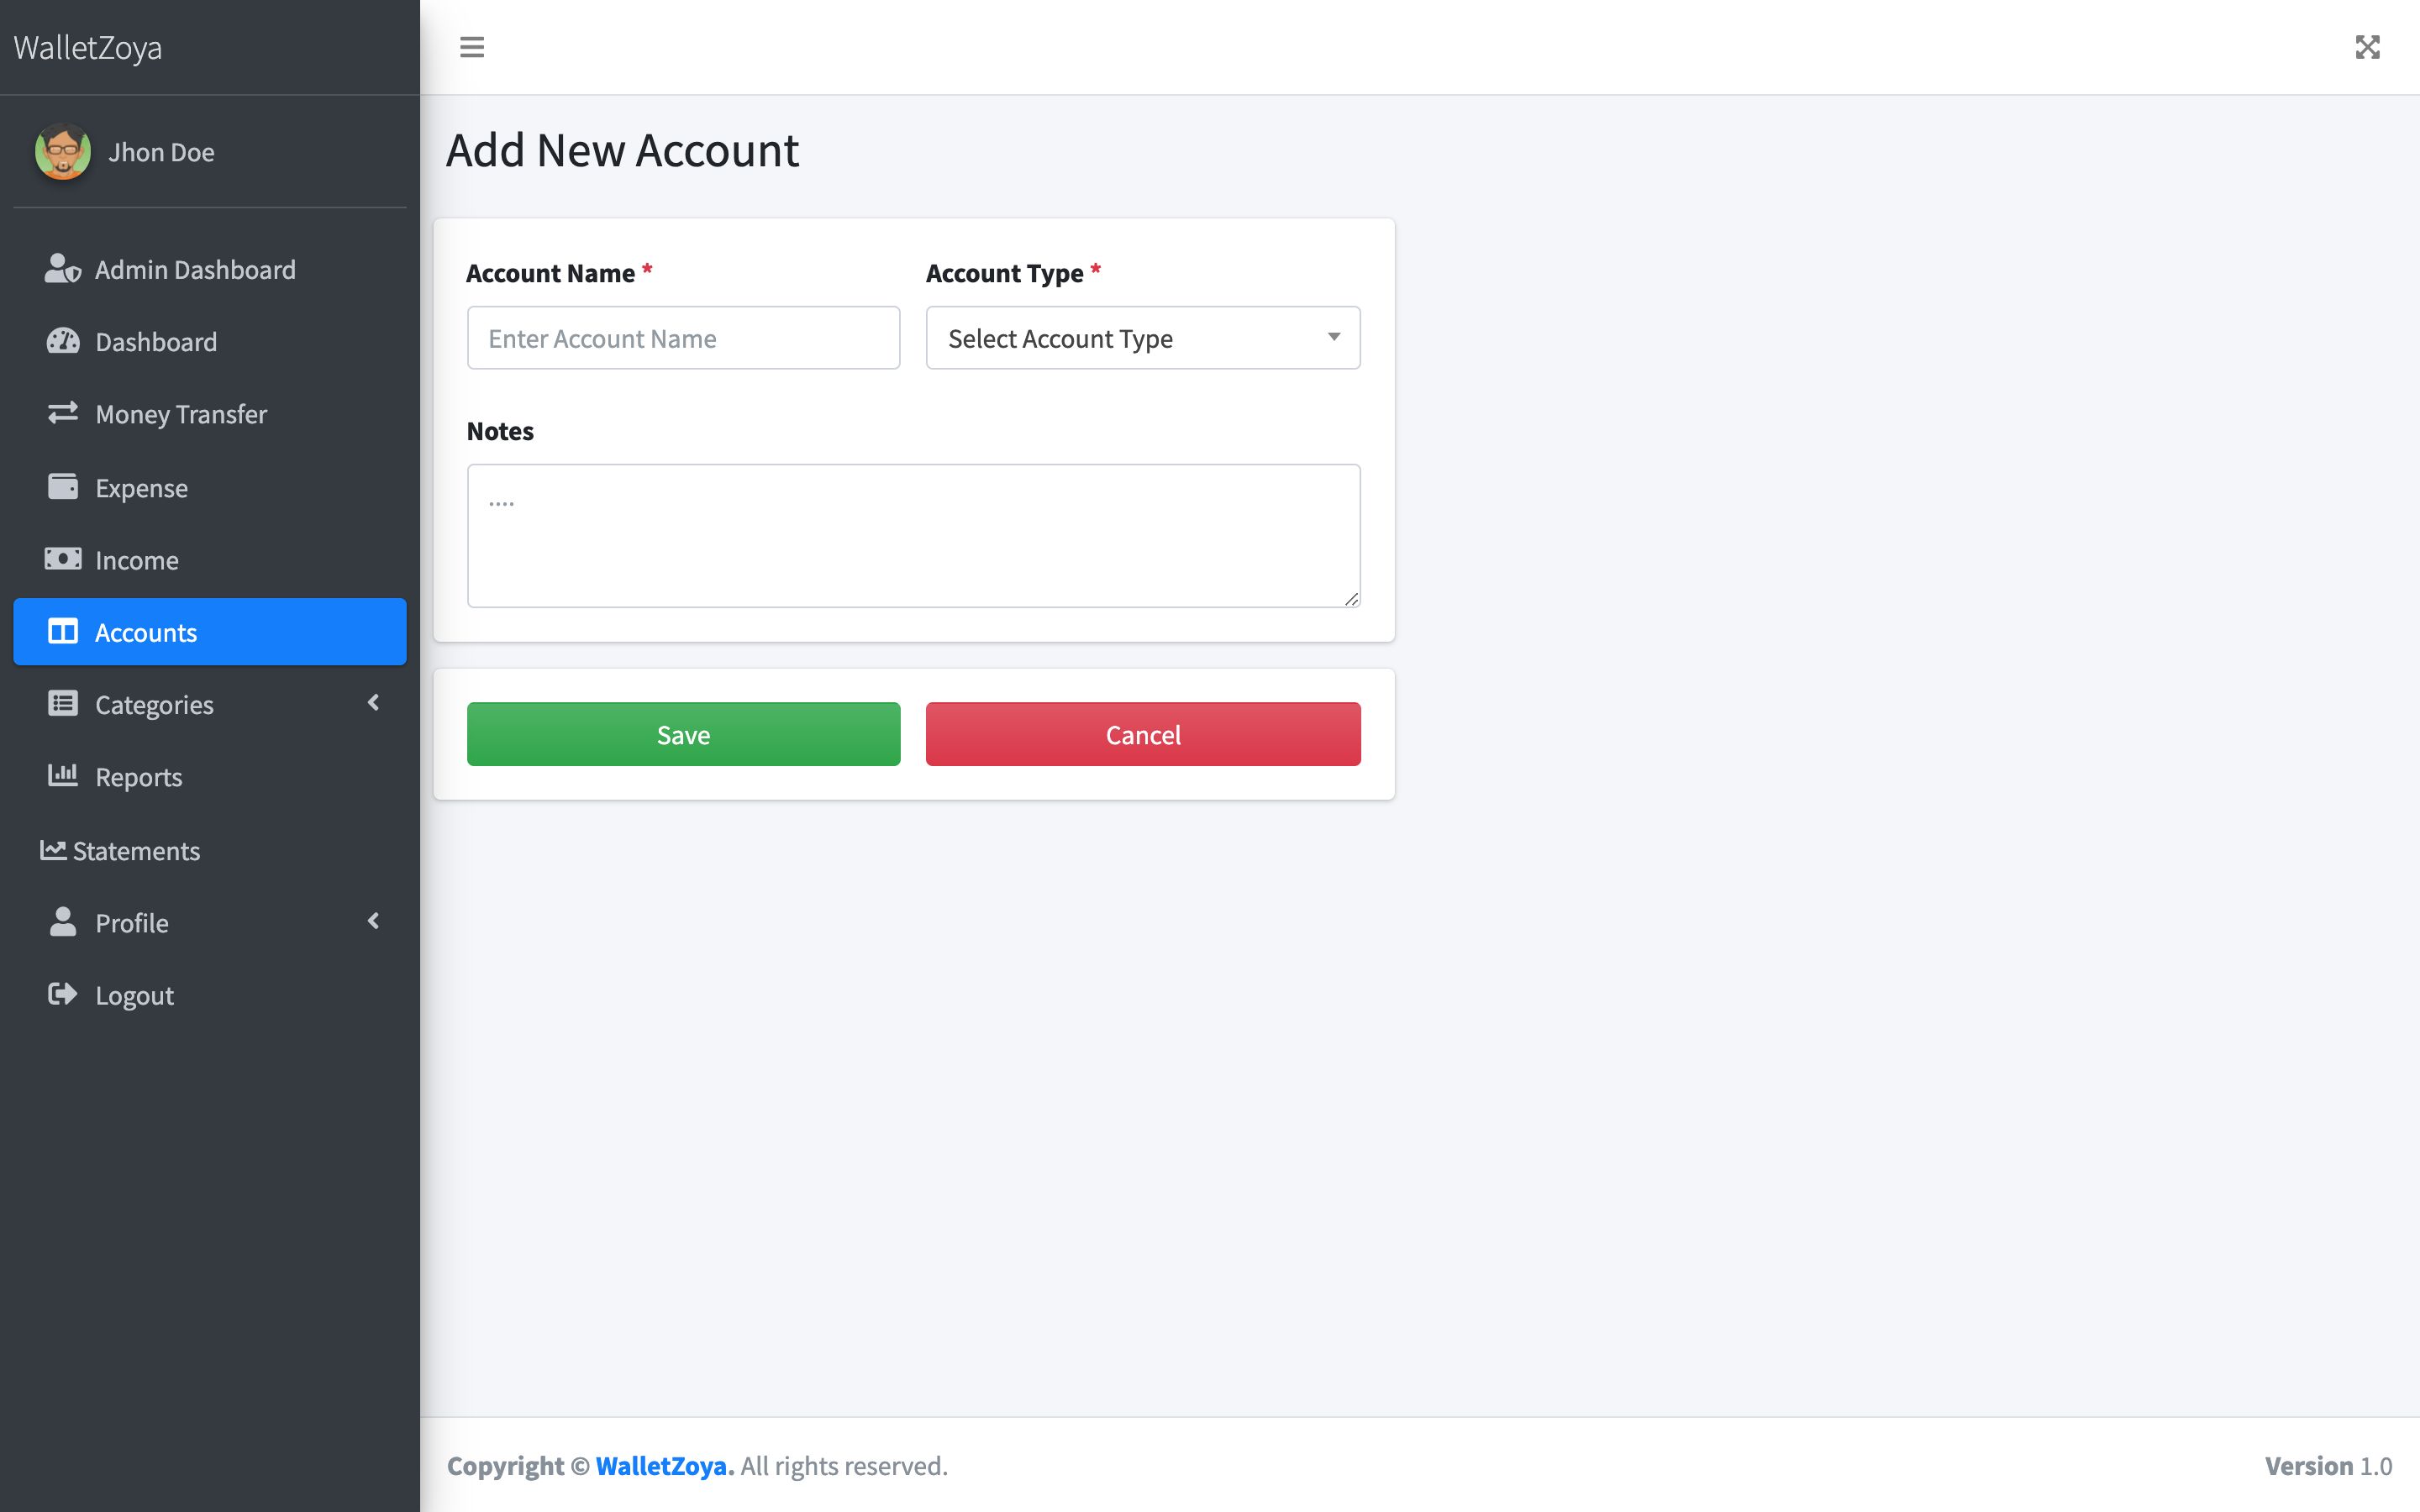Click the Add New Account heading
Screen dimensions: 2420x1512
click(622, 151)
